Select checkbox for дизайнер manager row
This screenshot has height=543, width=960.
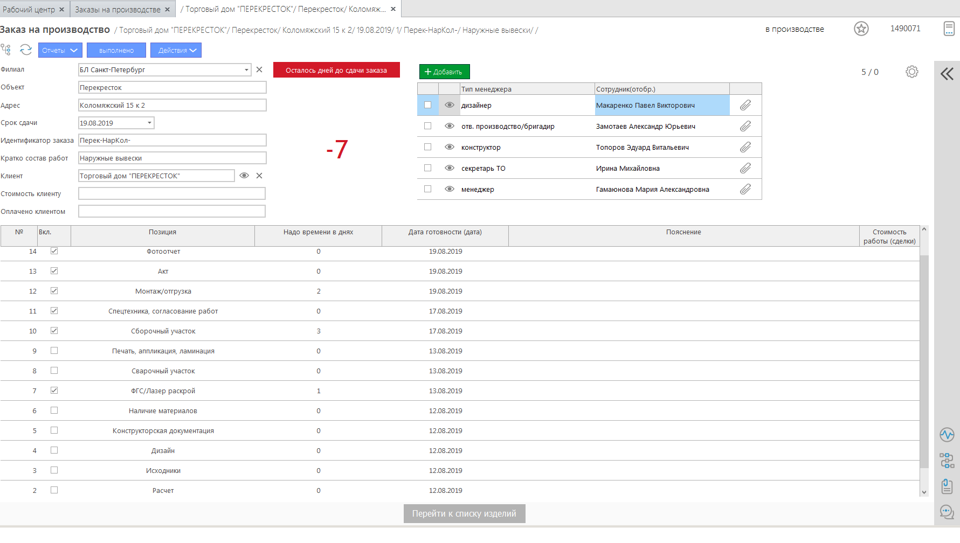click(x=427, y=105)
